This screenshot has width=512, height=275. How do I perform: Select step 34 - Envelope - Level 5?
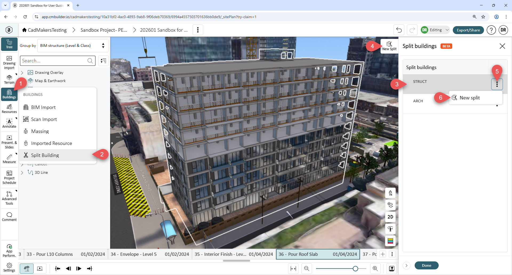click(x=150, y=254)
